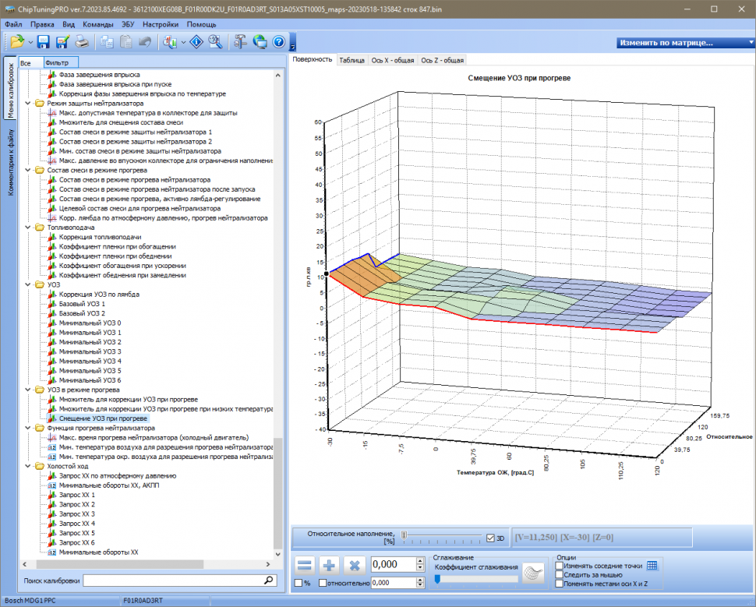This screenshot has width=756, height=607.
Task: Click the surface smoothing mesh icon
Action: (534, 572)
